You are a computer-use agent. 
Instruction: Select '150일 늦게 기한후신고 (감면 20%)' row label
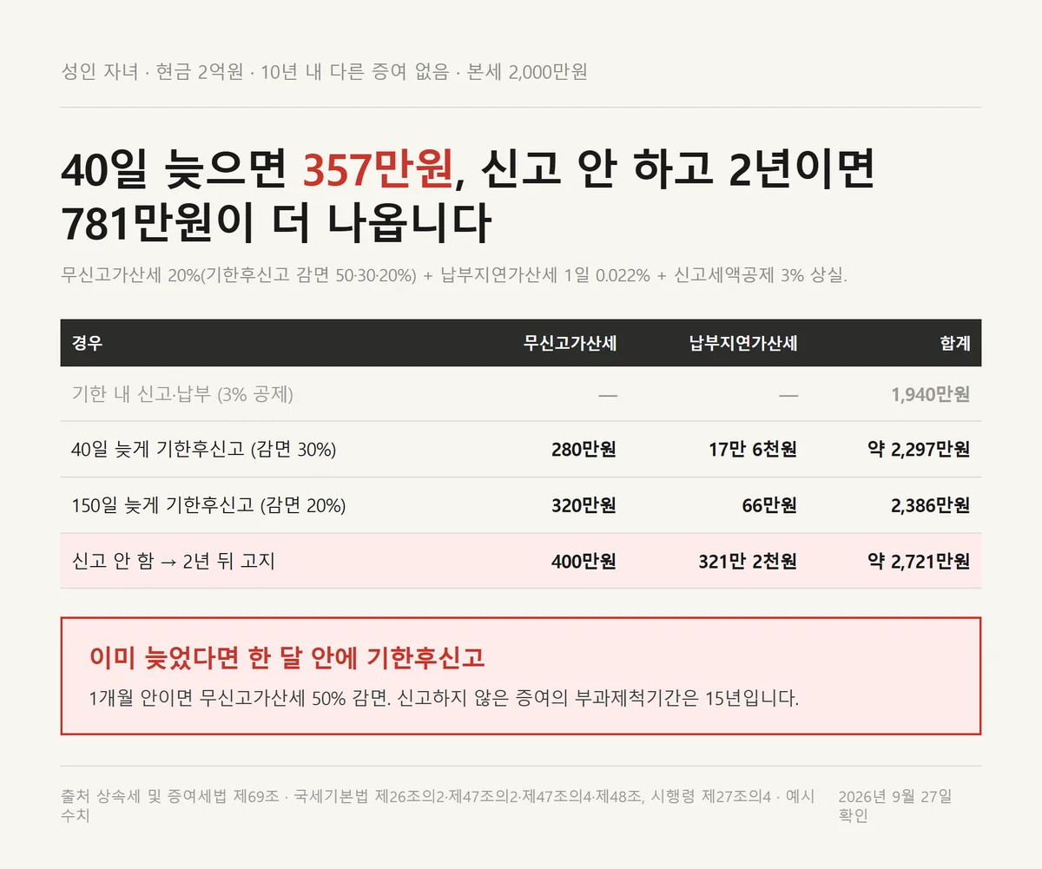coord(208,505)
